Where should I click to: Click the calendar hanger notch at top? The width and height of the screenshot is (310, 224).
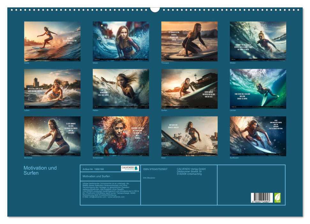[155, 9]
